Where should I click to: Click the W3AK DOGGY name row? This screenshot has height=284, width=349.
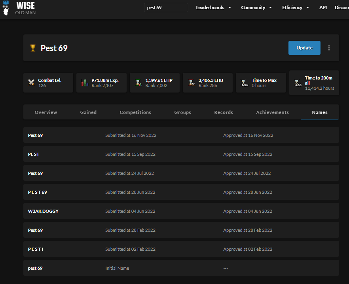point(181,211)
